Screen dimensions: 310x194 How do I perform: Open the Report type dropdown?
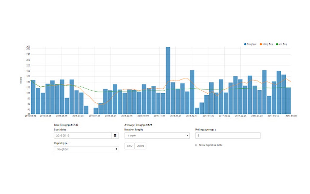point(86,149)
